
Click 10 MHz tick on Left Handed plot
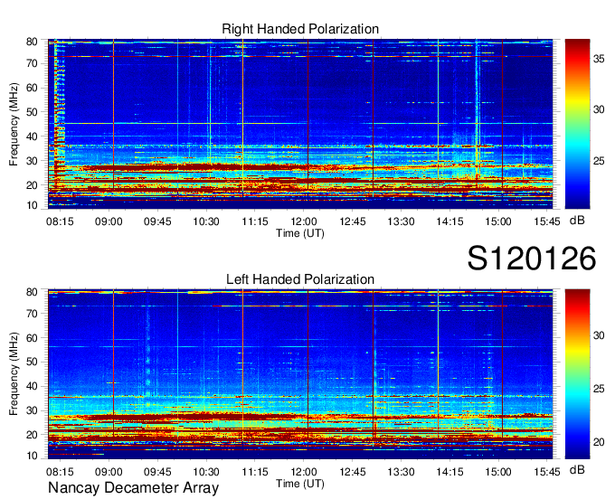(32, 456)
